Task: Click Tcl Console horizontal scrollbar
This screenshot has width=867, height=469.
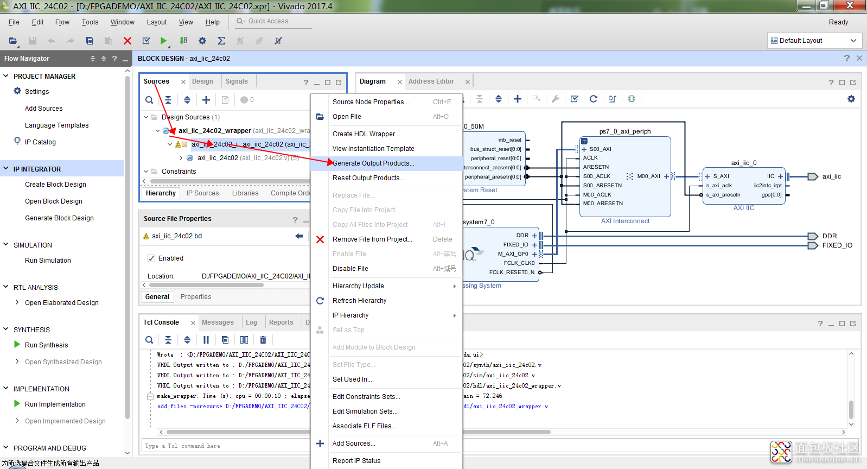Action: click(x=358, y=432)
